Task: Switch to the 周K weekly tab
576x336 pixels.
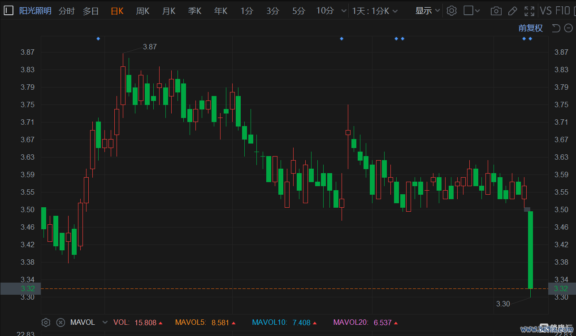Action: pos(143,11)
